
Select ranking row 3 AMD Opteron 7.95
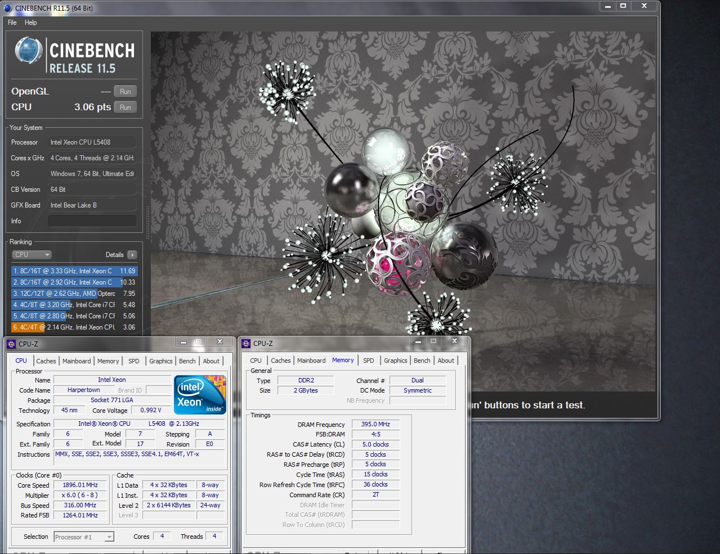coord(74,294)
